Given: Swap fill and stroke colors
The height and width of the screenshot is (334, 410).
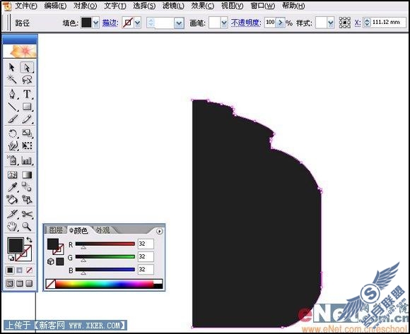Looking at the screenshot, I should [29, 239].
